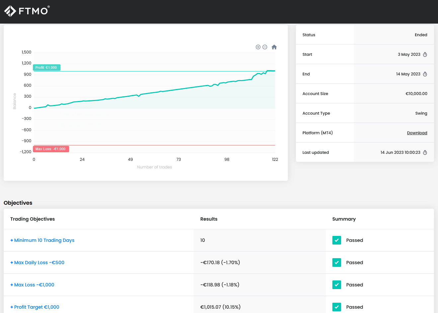Click the Results column header
The width and height of the screenshot is (438, 313).
[x=209, y=219]
